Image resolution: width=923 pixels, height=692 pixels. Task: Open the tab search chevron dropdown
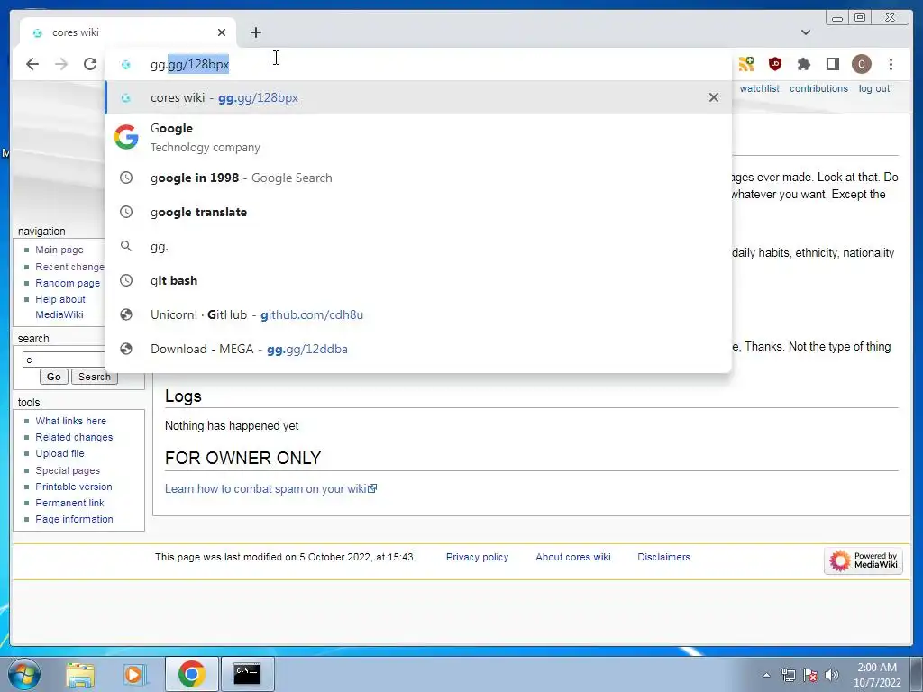[x=805, y=32]
